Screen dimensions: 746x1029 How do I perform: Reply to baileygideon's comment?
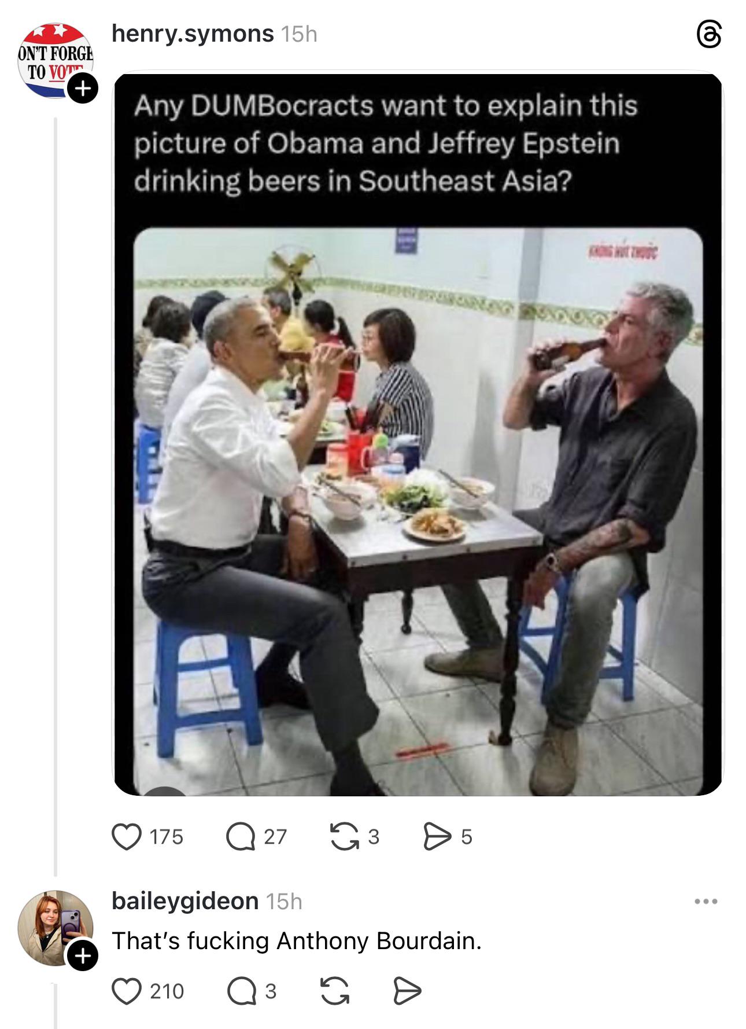[x=241, y=991]
